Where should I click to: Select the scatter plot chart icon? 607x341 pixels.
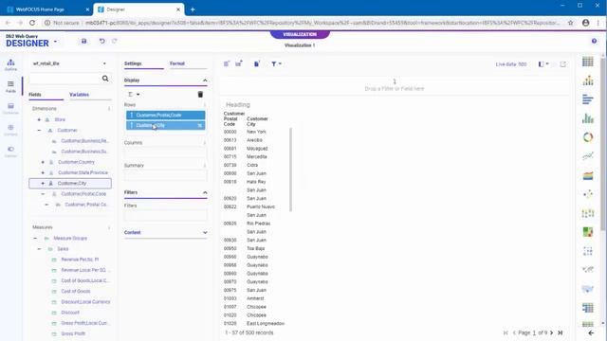[588, 194]
